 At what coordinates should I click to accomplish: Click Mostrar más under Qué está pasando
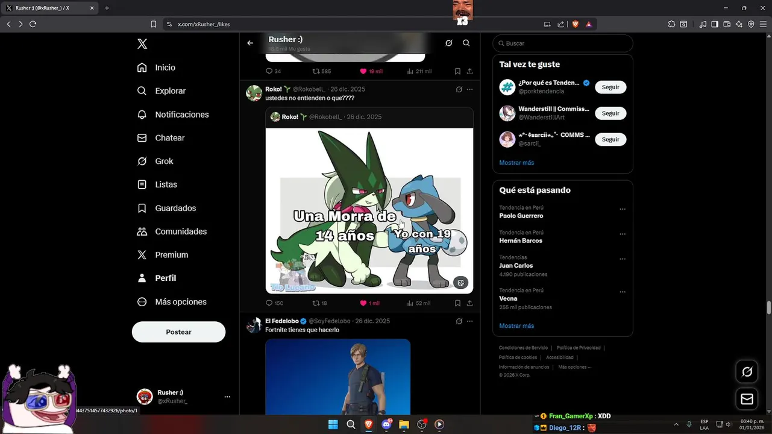point(516,326)
